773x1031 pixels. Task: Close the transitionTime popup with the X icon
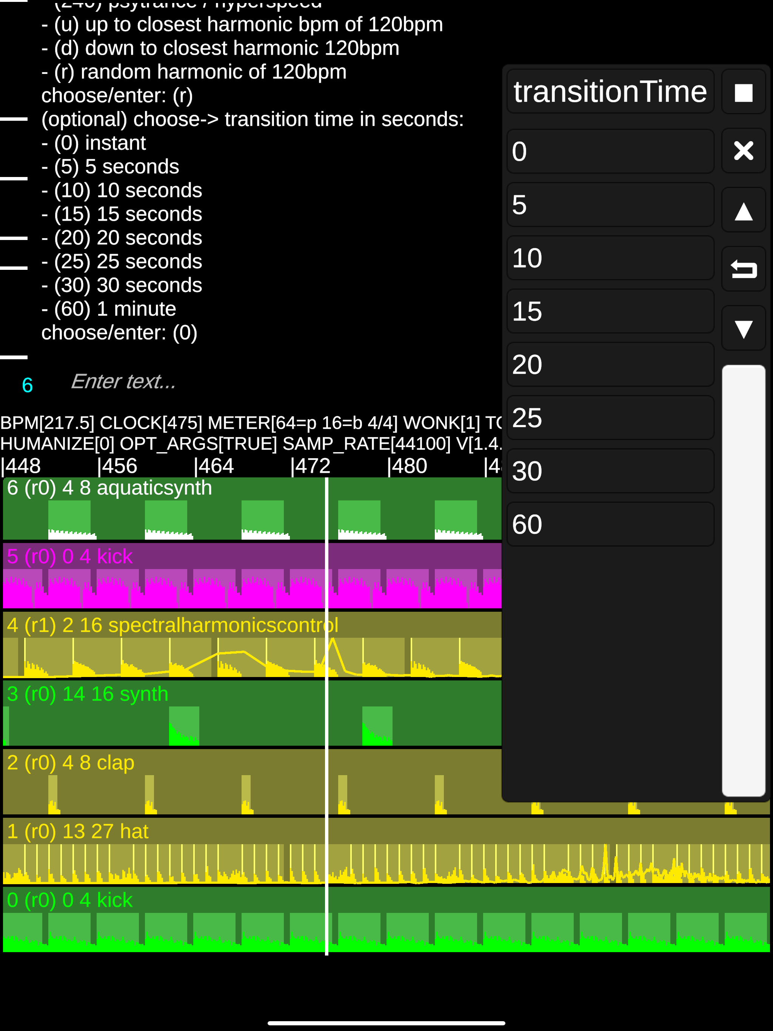pyautogui.click(x=743, y=151)
